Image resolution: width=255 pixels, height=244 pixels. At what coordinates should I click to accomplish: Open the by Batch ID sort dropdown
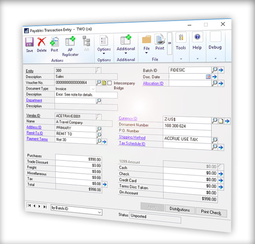click(99, 212)
